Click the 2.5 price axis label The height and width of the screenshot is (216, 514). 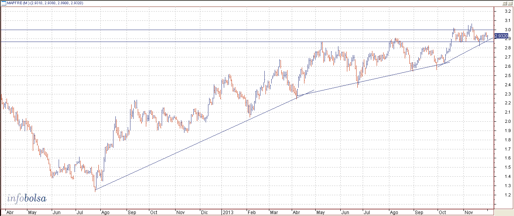pyautogui.click(x=508, y=75)
